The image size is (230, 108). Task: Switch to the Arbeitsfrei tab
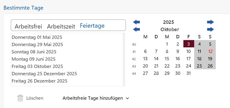coord(28,26)
